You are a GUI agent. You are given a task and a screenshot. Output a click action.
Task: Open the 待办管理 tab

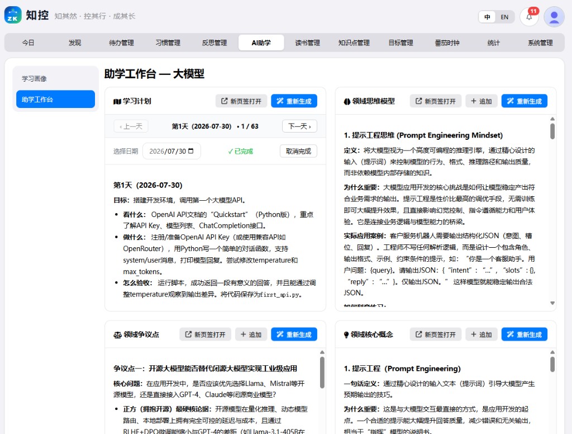pyautogui.click(x=121, y=43)
